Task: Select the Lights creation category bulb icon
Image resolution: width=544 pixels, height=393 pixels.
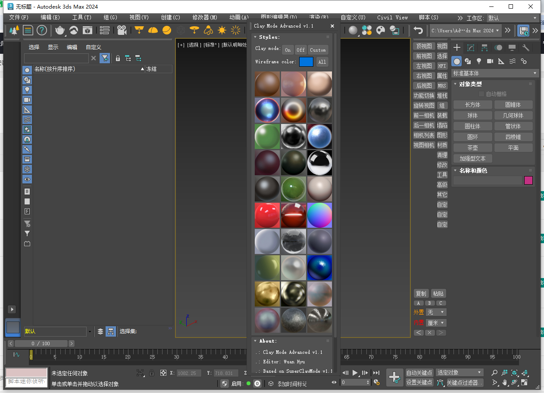Action: [x=479, y=61]
